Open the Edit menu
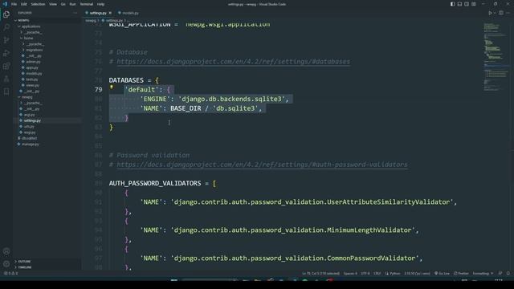Image resolution: width=514 pixels, height=289 pixels. coord(23,4)
